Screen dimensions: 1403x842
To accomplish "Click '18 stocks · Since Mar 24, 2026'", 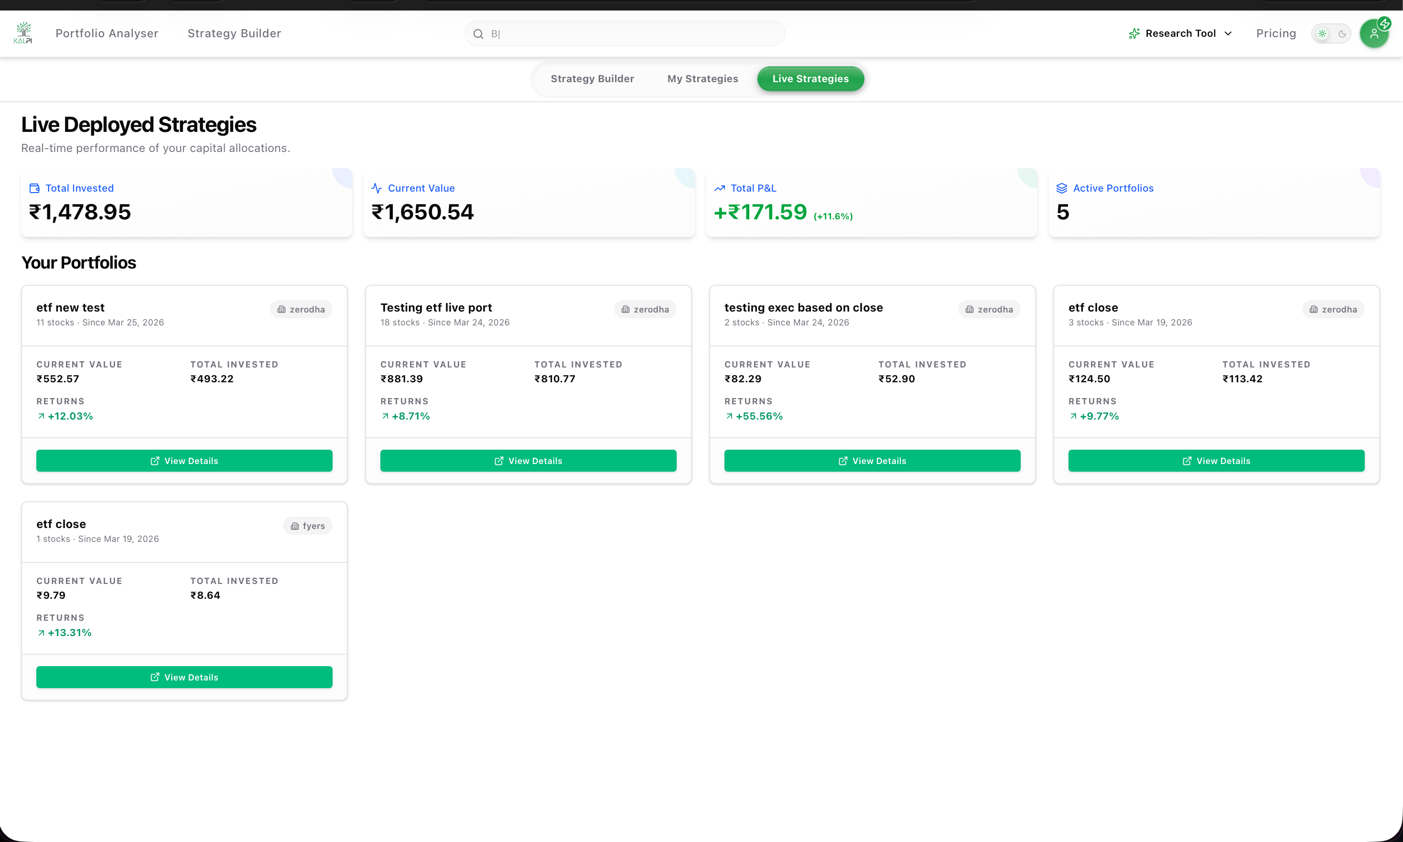I will click(445, 322).
